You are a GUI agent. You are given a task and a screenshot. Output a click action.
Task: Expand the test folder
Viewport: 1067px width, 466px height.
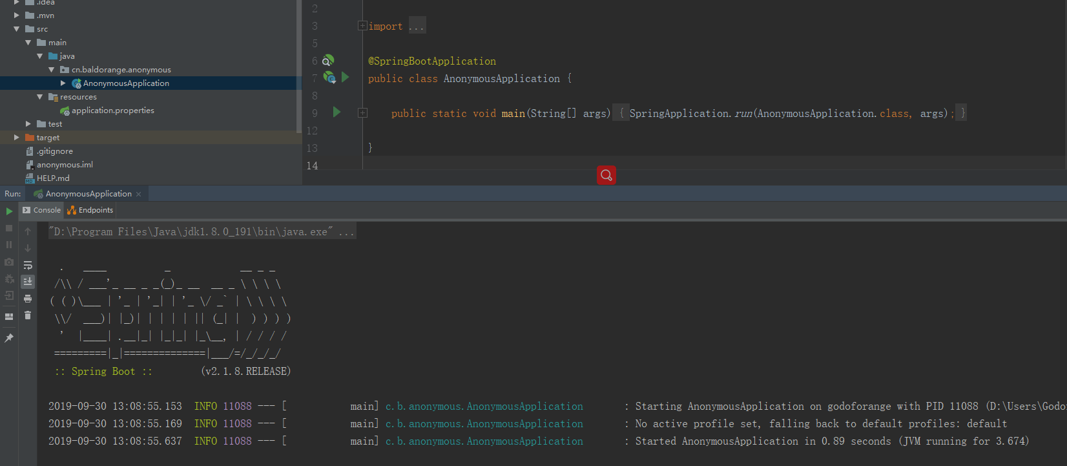28,124
